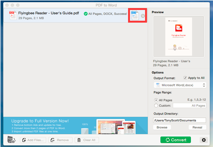The image size is (213, 147).
Task: Start conversion with the Convert button
Action: (x=176, y=140)
